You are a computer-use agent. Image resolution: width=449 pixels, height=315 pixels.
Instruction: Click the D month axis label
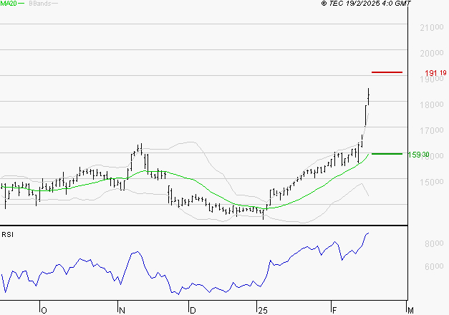(193, 311)
